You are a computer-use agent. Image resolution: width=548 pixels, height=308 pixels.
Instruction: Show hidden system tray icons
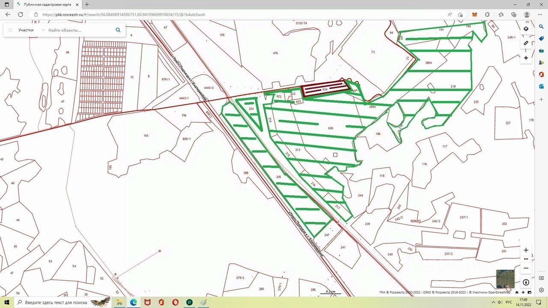point(492,302)
